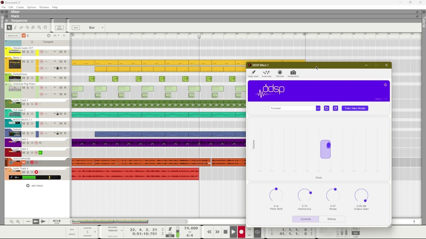Select the Eraser tool
The image size is (426, 239).
(x=21, y=28)
